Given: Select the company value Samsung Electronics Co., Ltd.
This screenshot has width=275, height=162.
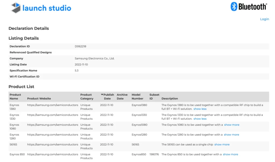Looking at the screenshot, I should pyautogui.click(x=95, y=58).
